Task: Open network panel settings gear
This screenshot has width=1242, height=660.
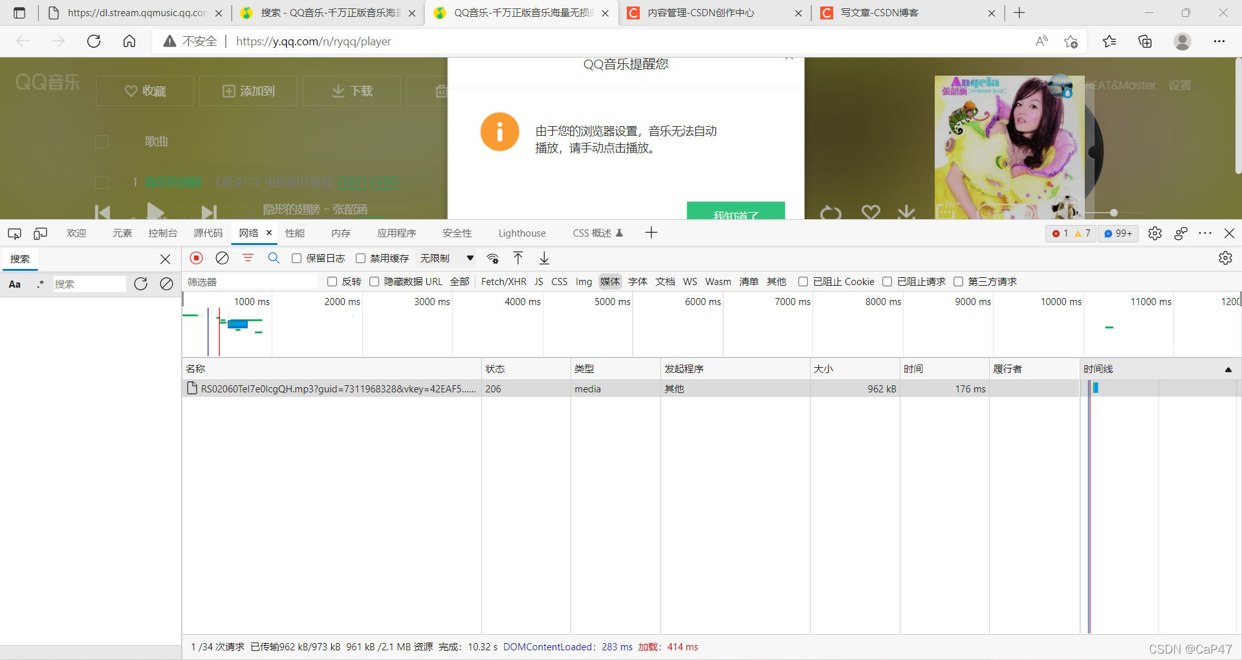Action: tap(1225, 258)
